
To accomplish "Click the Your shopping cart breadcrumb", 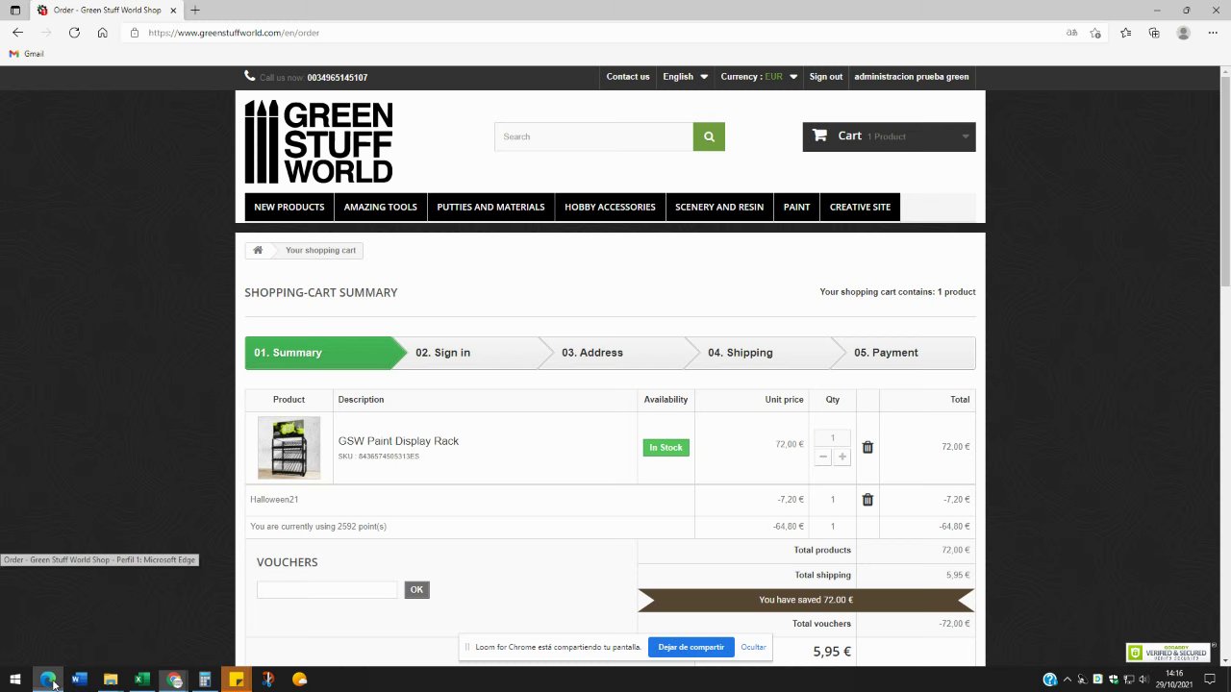I will [320, 250].
